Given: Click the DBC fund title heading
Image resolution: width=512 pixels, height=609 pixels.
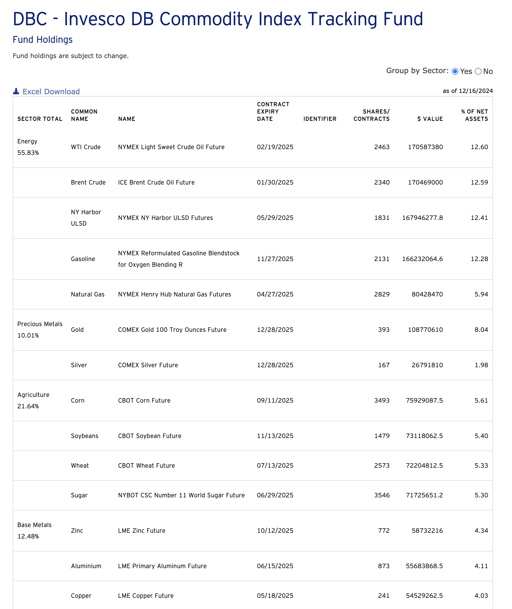Looking at the screenshot, I should pos(218,19).
